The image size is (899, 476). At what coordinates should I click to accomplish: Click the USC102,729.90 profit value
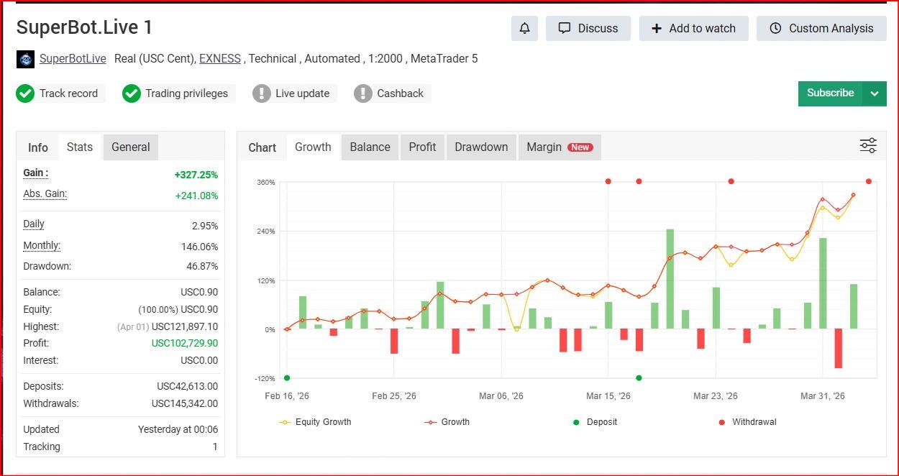(185, 343)
